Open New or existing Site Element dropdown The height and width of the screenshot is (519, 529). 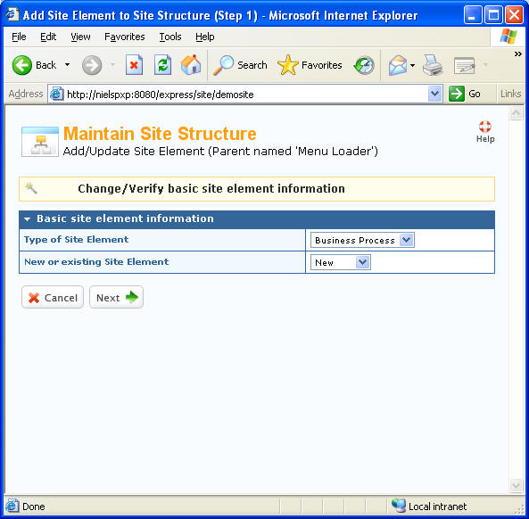point(340,262)
